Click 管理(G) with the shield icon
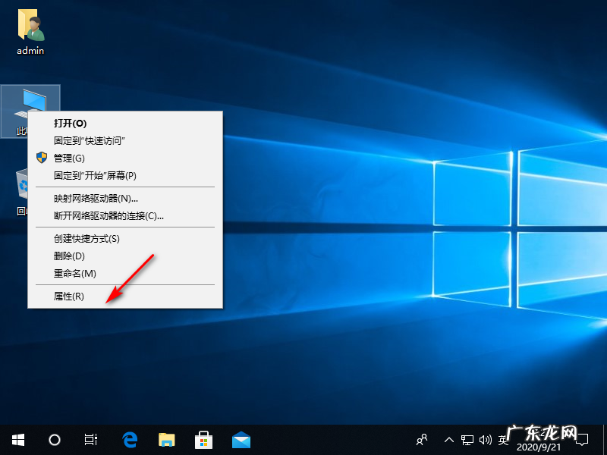This screenshot has height=455, width=607. (x=69, y=158)
